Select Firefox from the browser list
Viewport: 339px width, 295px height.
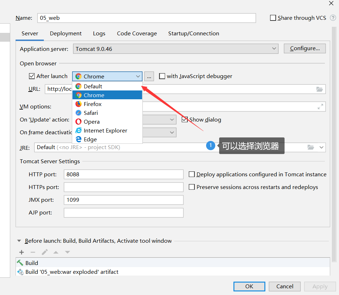(x=92, y=104)
